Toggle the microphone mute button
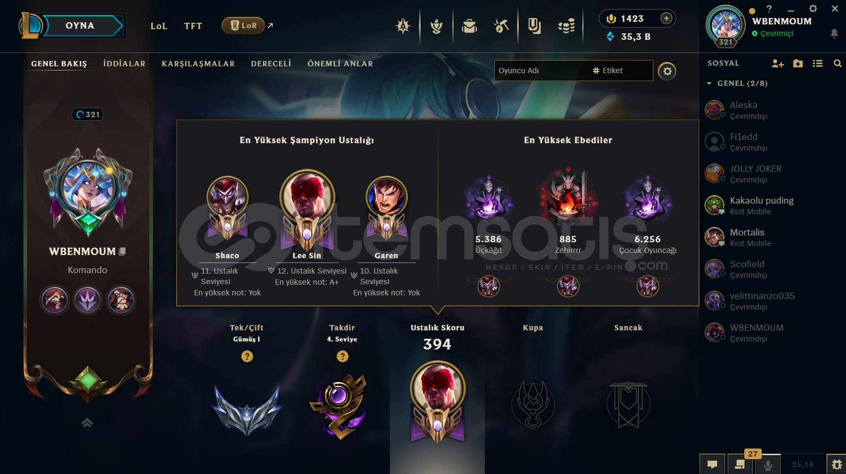The image size is (846, 474). click(767, 464)
